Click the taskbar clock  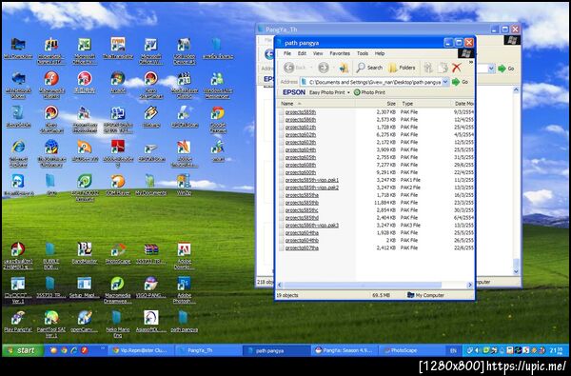556,350
